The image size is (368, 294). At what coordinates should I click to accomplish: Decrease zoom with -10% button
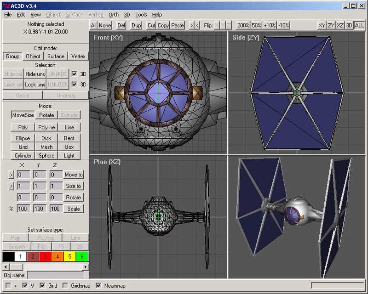[283, 25]
